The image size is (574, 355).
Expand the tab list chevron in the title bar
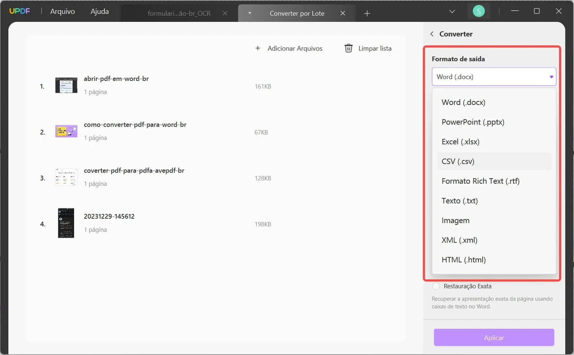452,11
